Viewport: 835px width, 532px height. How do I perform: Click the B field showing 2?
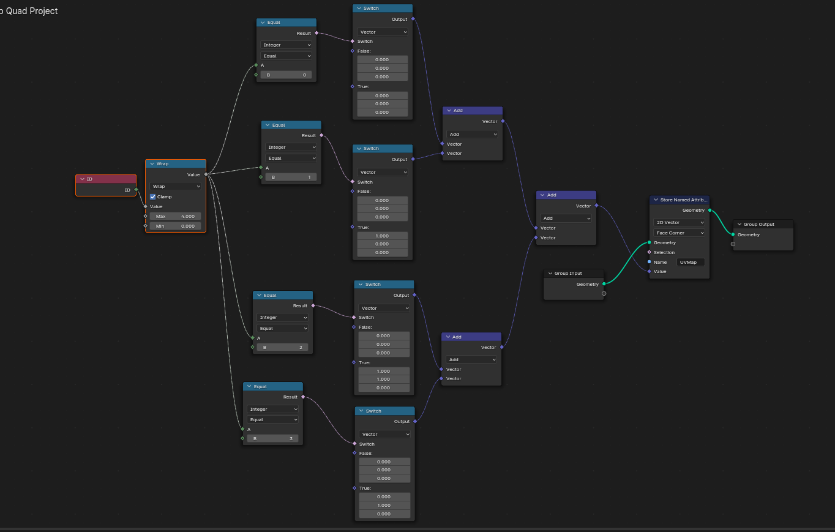click(x=283, y=347)
